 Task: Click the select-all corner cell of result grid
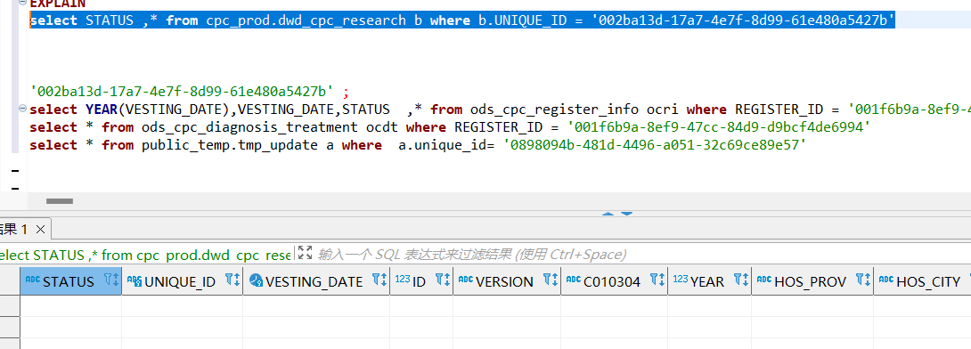click(x=10, y=281)
